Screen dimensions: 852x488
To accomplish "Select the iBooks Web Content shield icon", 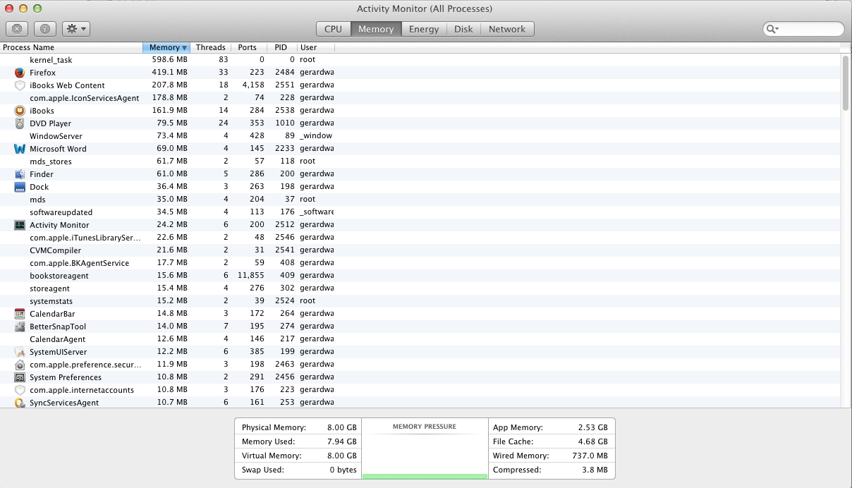I will (20, 85).
